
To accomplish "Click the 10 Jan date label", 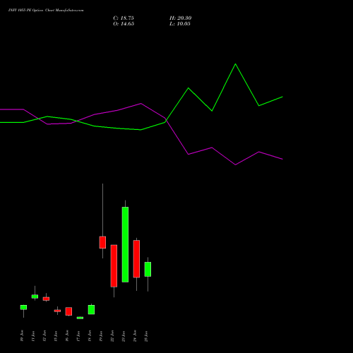I will (22, 336).
